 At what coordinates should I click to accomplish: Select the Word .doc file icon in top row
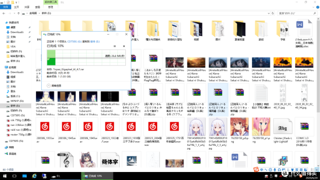(304, 28)
